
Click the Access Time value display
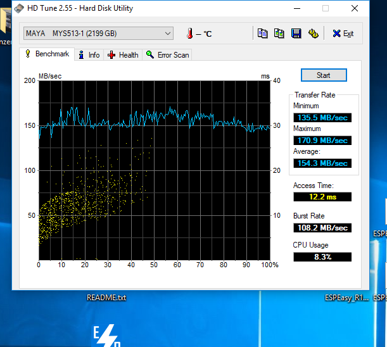point(322,198)
